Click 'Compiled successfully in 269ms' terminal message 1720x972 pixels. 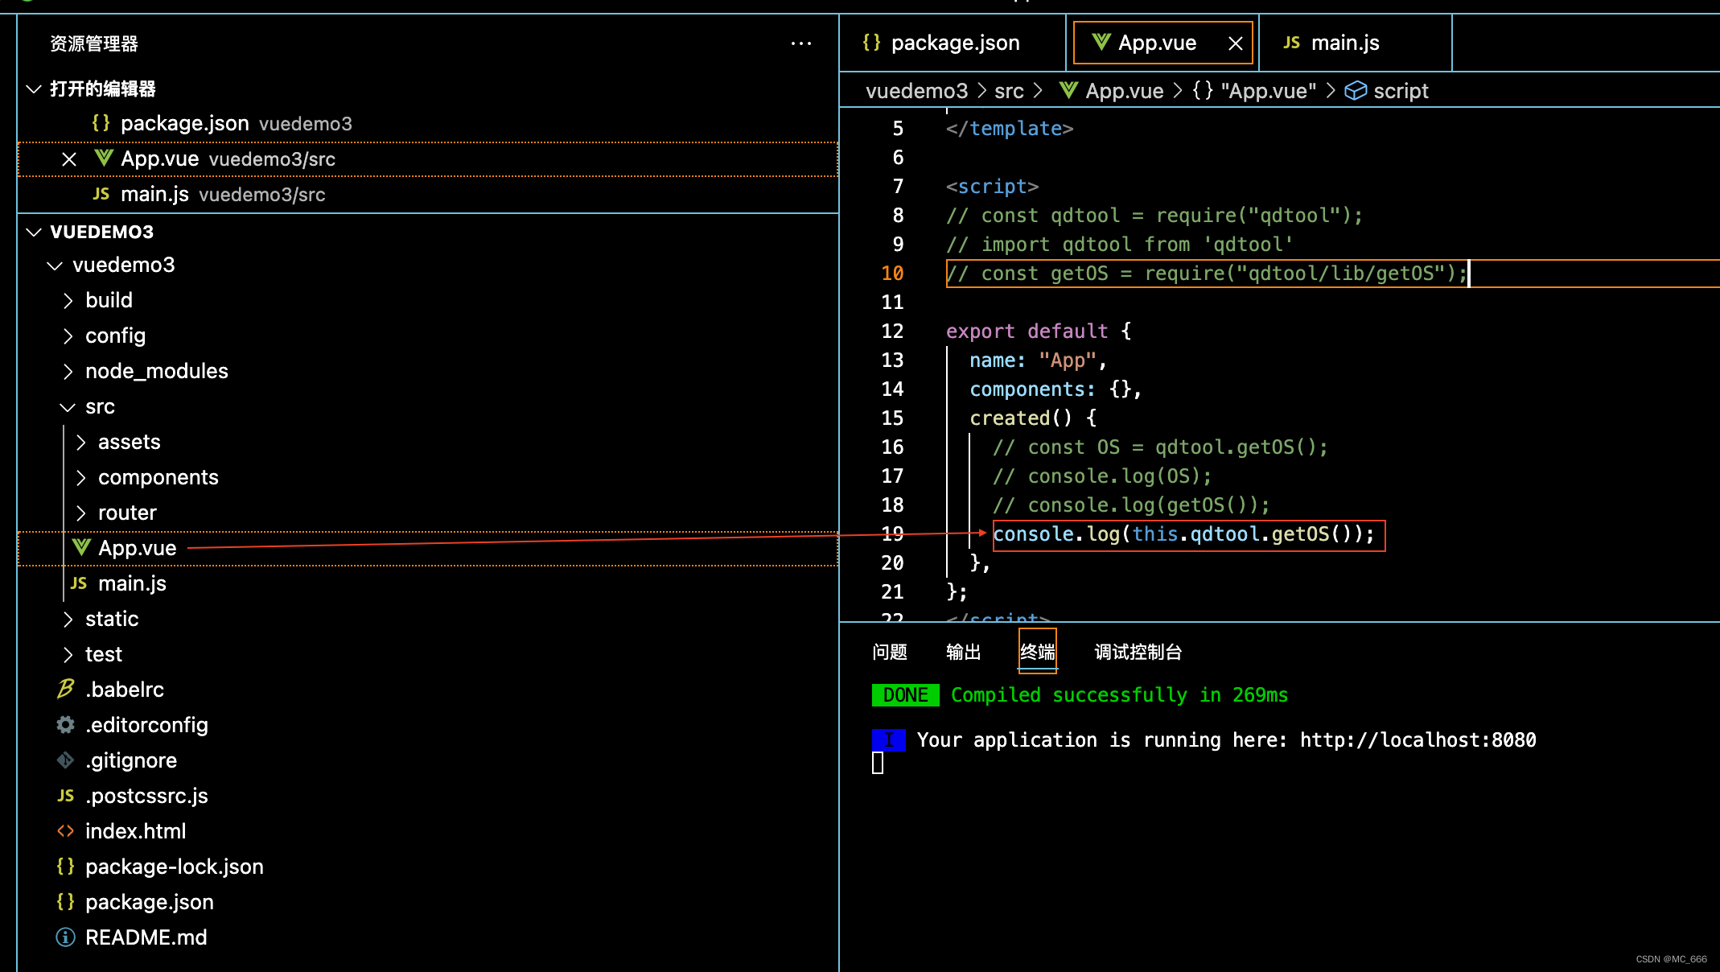click(x=1119, y=695)
